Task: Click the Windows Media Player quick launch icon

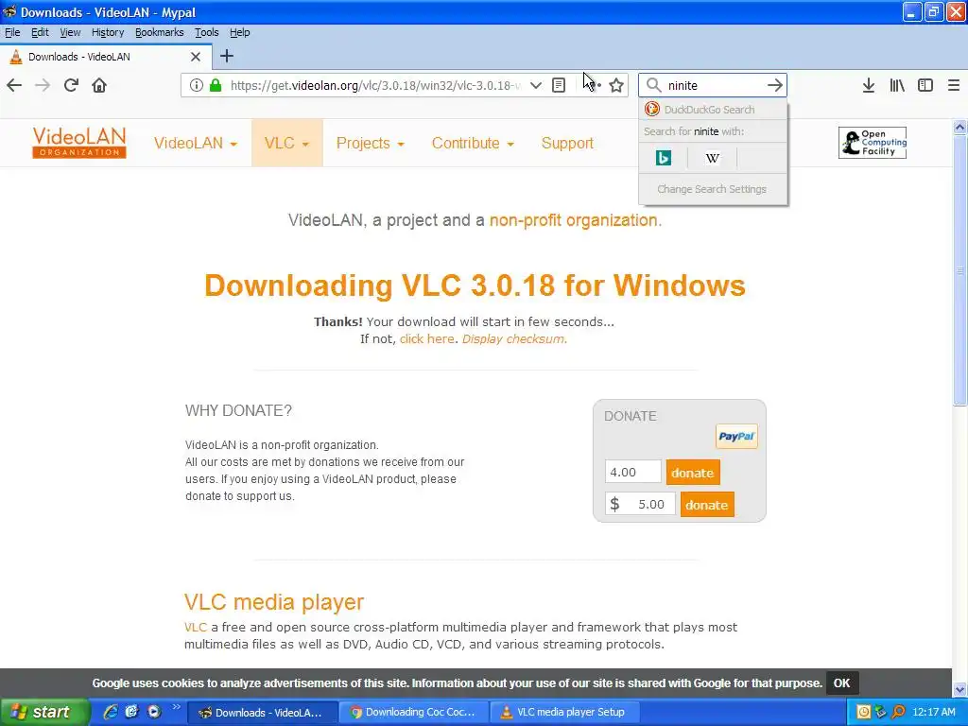Action: point(154,712)
